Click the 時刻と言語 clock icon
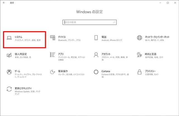 tap(140, 55)
